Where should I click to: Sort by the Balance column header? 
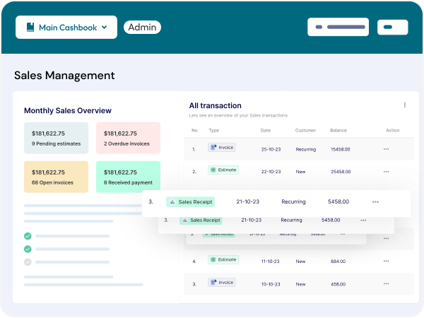338,130
